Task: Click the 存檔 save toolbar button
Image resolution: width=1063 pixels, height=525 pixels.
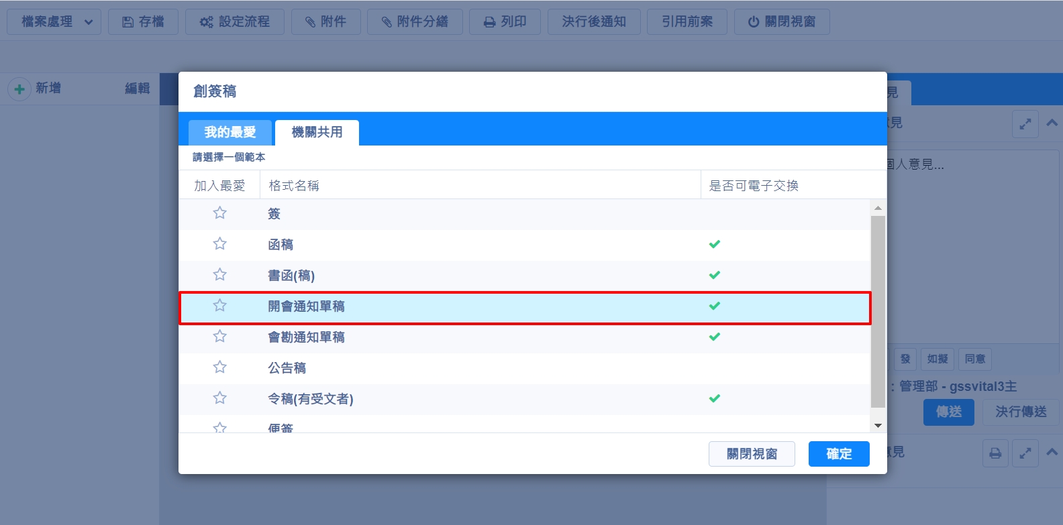Action: pyautogui.click(x=143, y=21)
